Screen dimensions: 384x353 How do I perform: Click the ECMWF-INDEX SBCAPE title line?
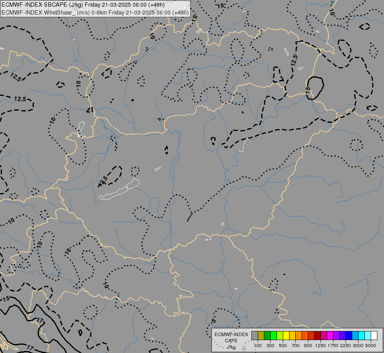pyautogui.click(x=83, y=5)
